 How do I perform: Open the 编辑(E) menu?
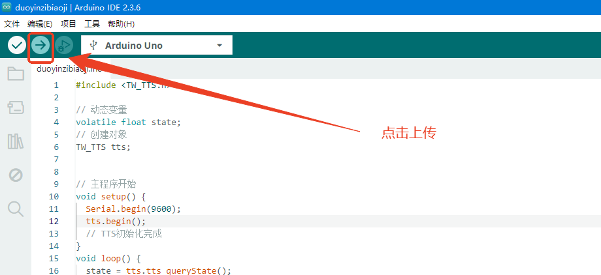(x=40, y=24)
